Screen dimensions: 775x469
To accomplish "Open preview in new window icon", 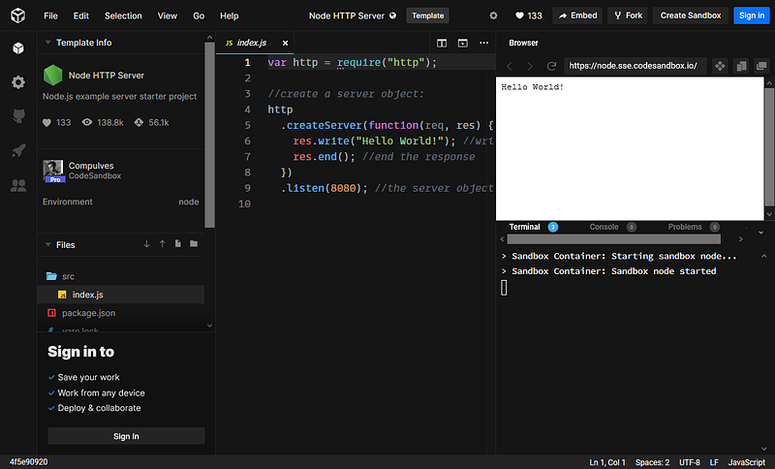I will click(761, 66).
